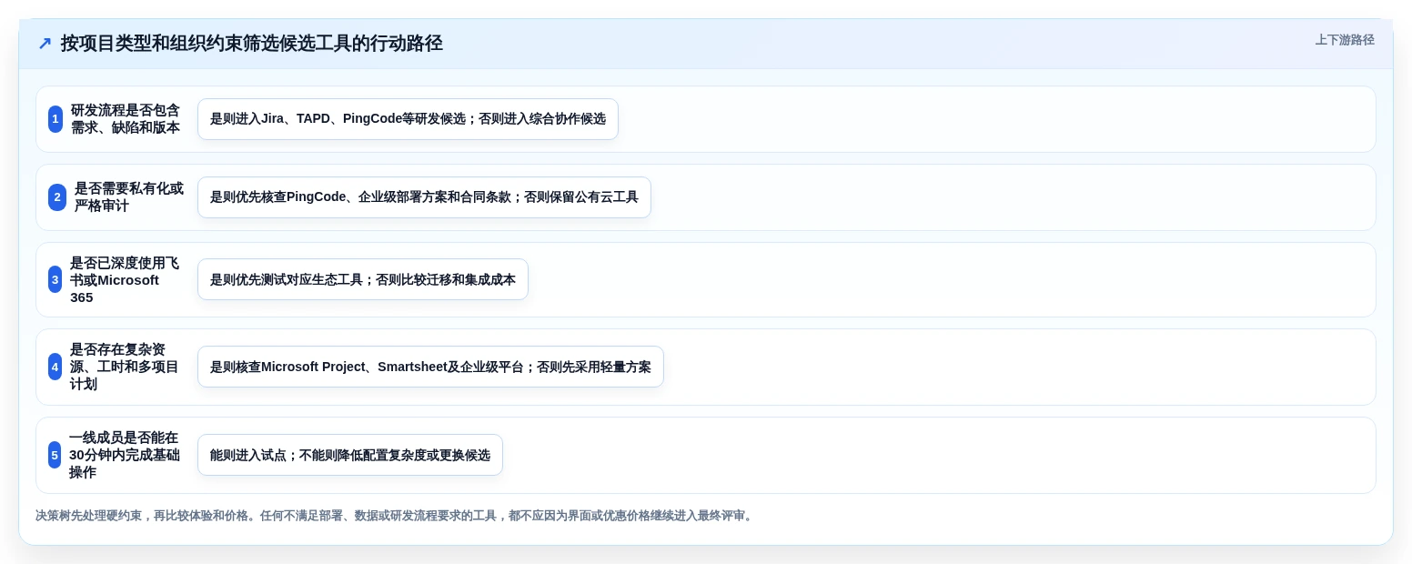Click the question 一线成员是否能在30分钟内完成基础操作

point(125,455)
